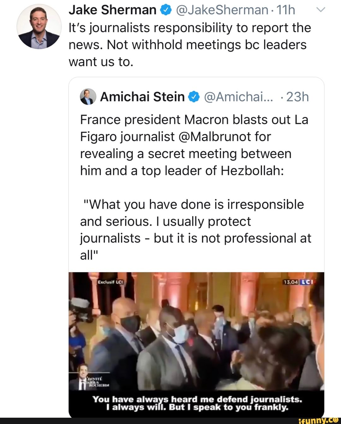Expand the tweet options chevron menu

pos(320,10)
